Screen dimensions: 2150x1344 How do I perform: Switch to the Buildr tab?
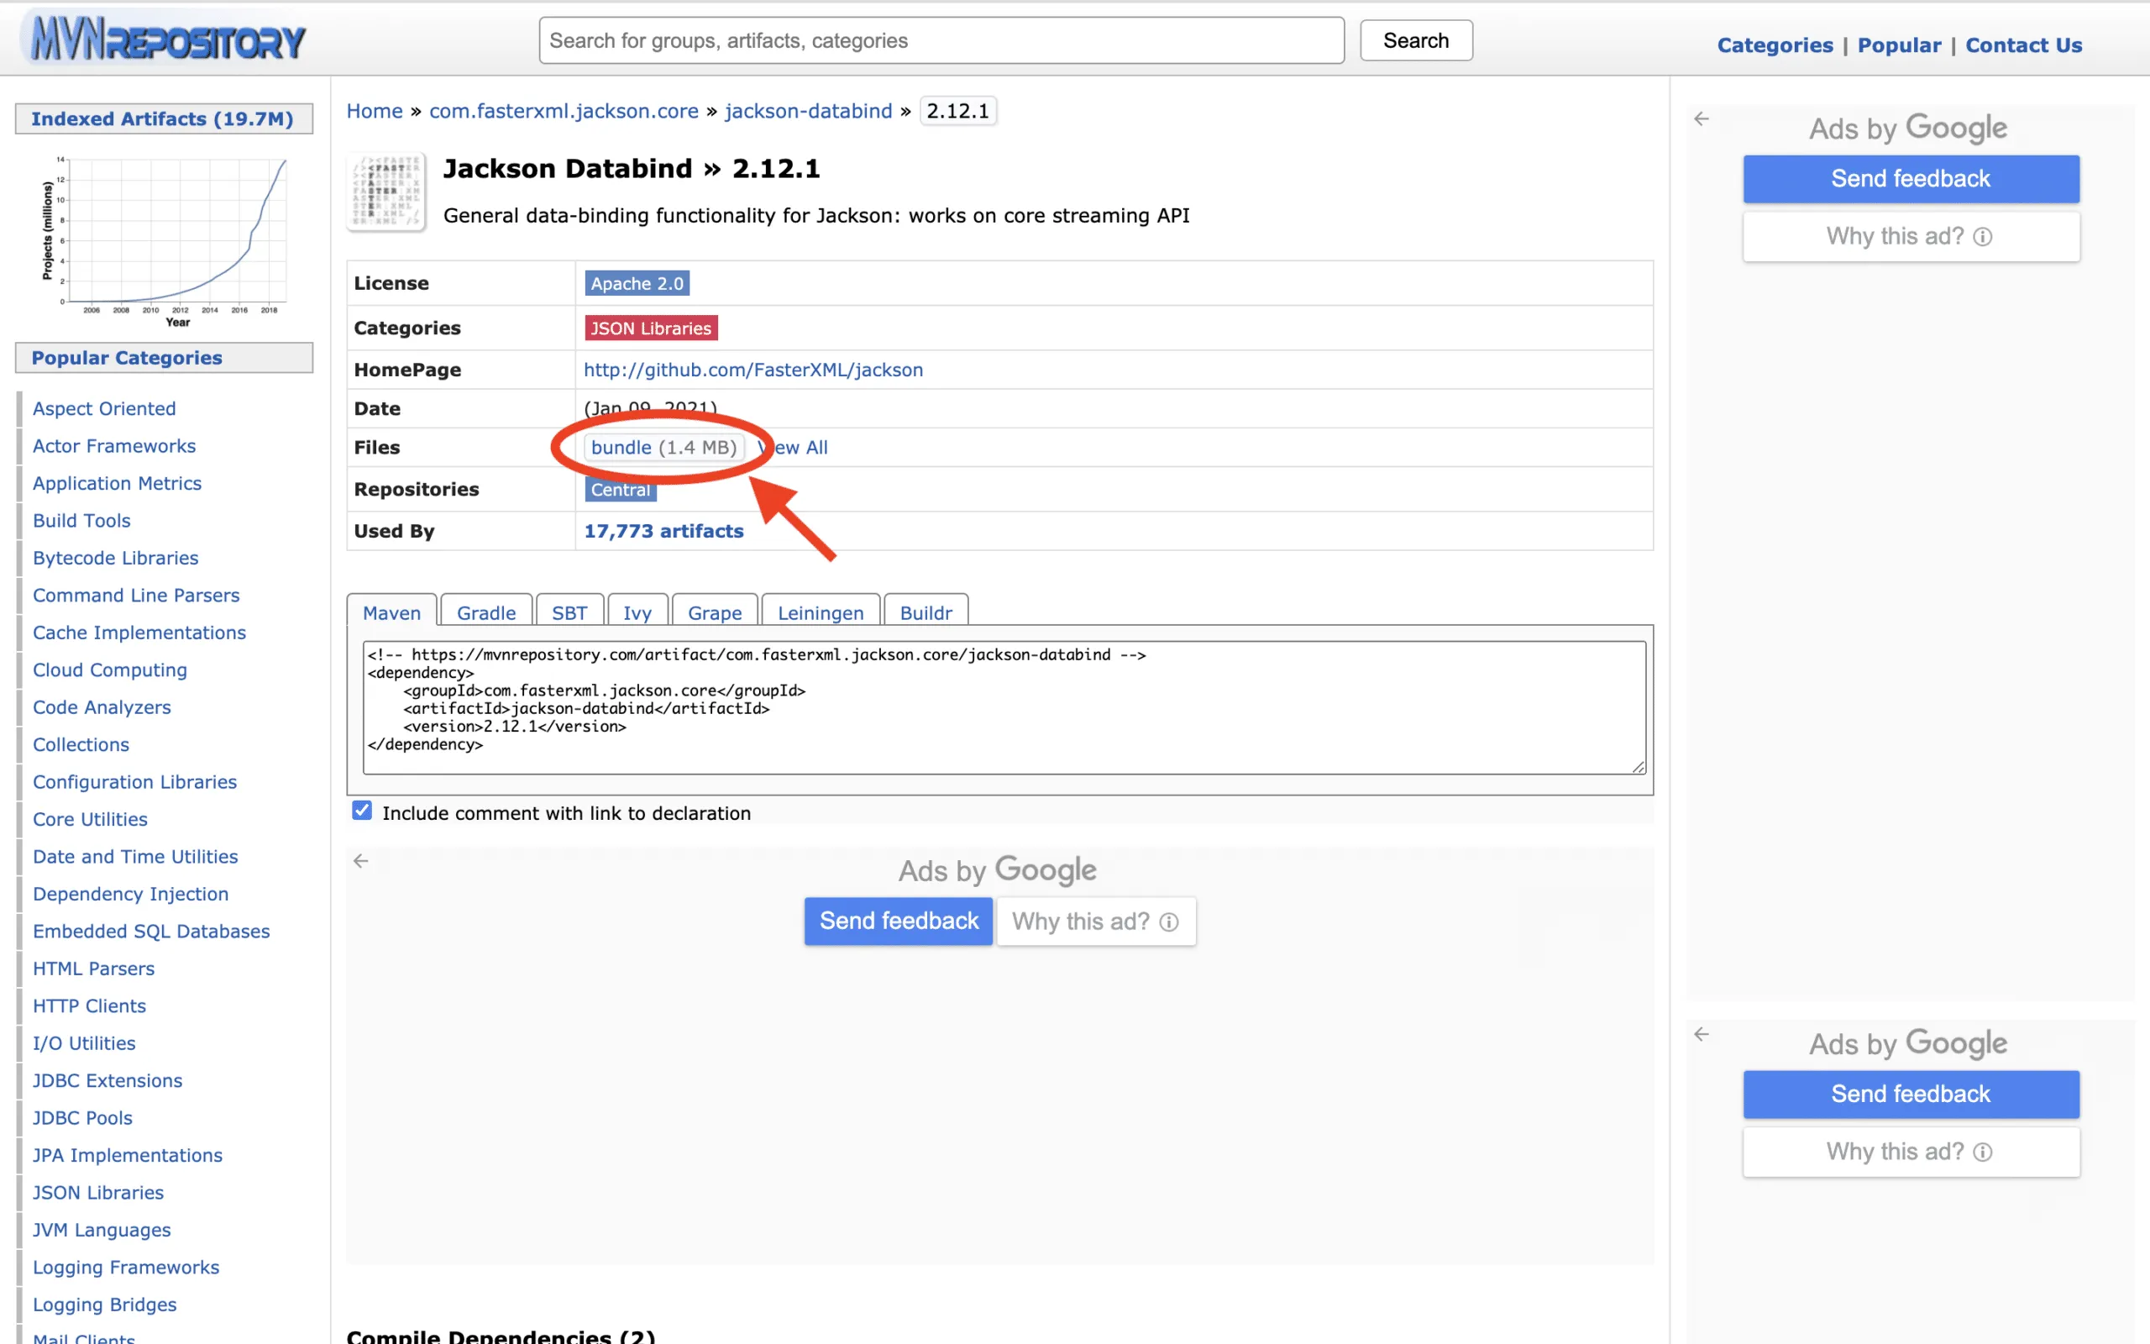(x=925, y=612)
